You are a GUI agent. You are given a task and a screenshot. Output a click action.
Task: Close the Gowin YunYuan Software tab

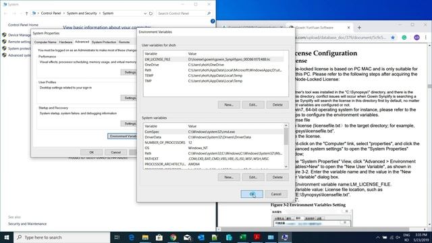coord(348,28)
